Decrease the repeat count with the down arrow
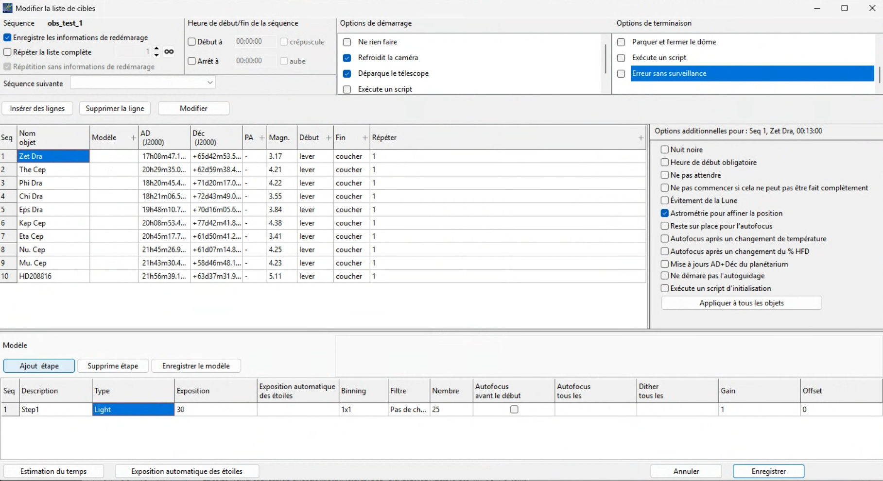The image size is (883, 481). tap(156, 55)
